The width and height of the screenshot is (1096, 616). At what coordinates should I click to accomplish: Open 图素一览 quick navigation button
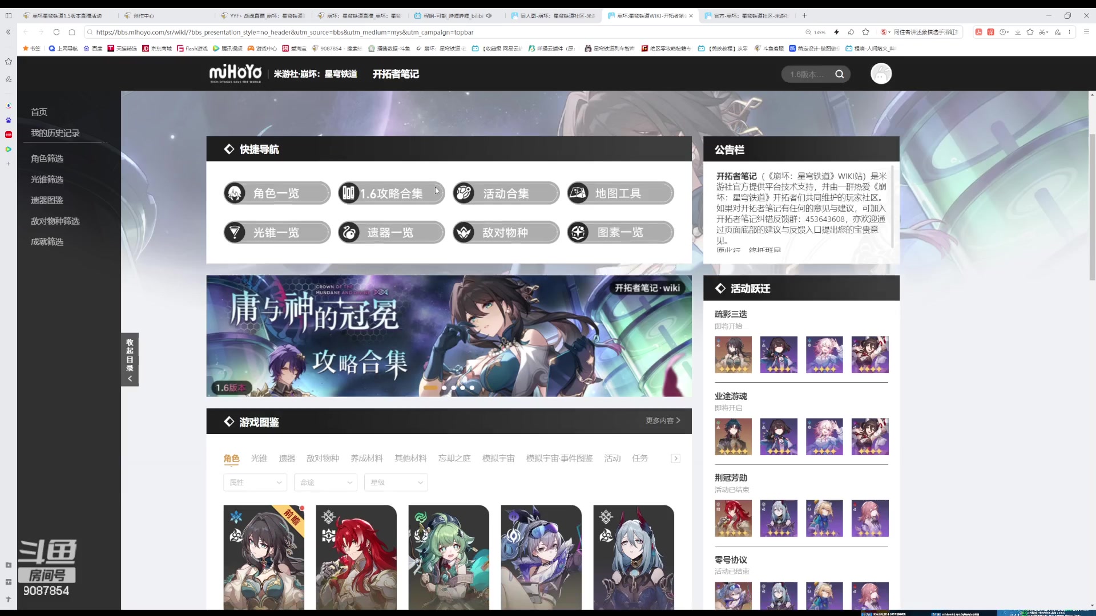click(620, 233)
